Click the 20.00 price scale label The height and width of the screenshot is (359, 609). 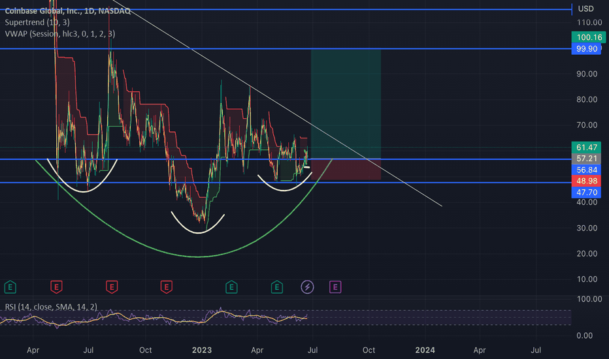587,253
